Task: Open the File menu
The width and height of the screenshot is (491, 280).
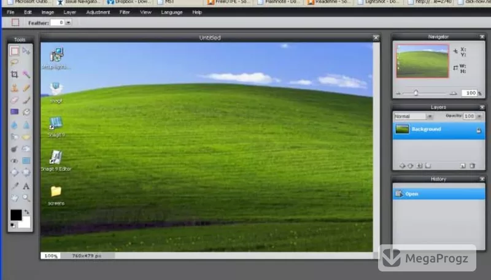Action: pos(10,12)
